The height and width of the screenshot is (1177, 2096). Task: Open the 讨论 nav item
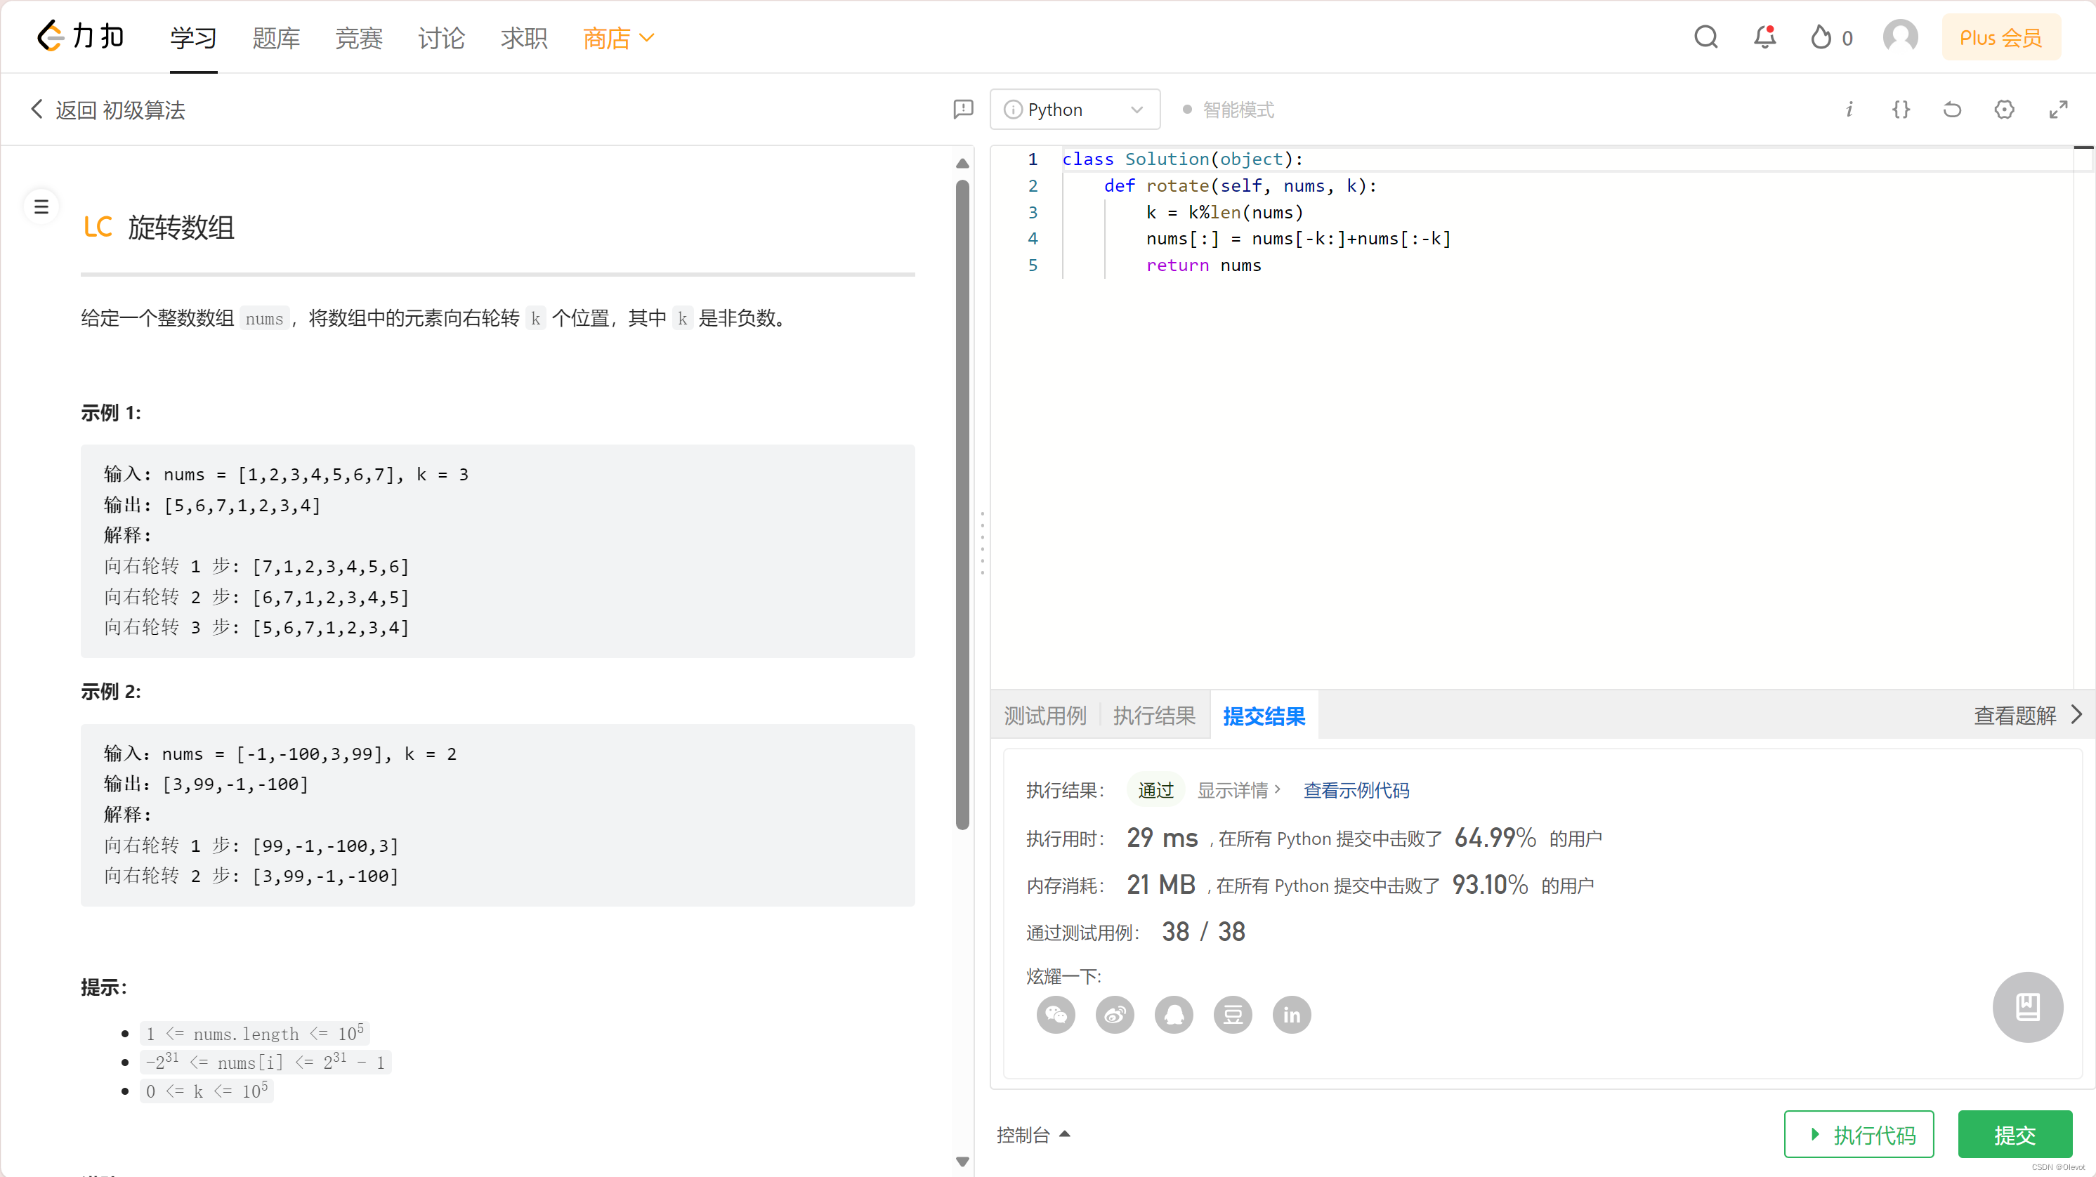coord(441,37)
